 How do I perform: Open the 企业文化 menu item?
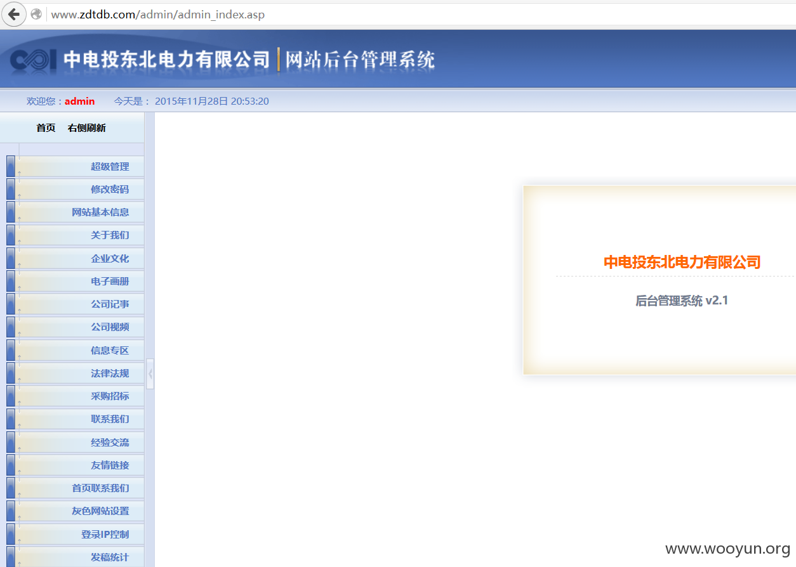click(x=110, y=258)
